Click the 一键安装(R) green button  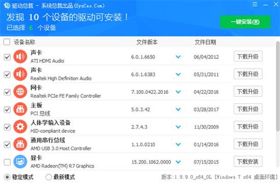tap(245, 22)
